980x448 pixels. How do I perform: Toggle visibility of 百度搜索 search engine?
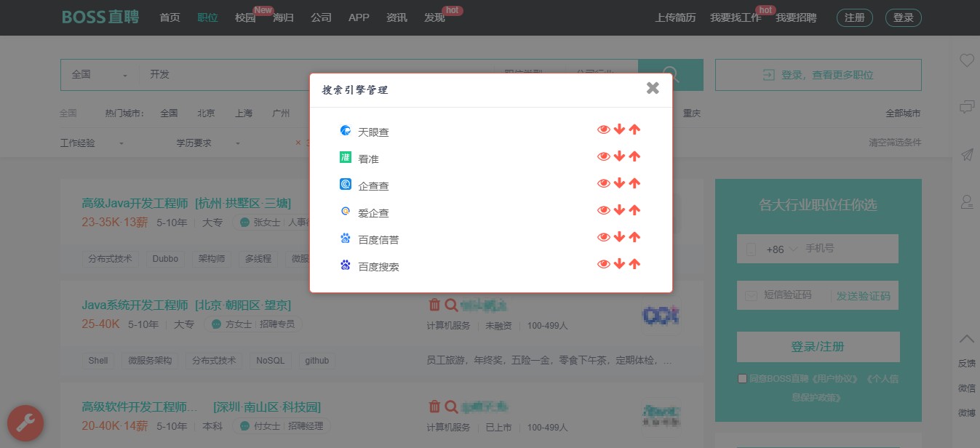pos(603,264)
